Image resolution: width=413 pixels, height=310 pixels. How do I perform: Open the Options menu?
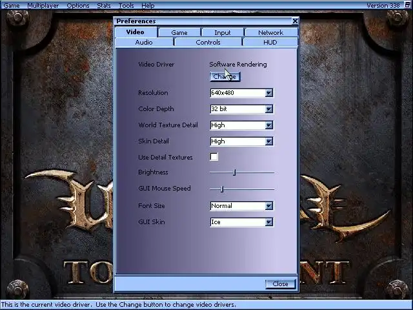[x=78, y=5]
